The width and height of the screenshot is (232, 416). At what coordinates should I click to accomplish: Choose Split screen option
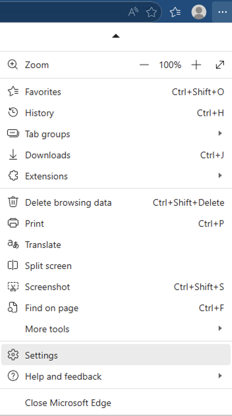pos(48,266)
